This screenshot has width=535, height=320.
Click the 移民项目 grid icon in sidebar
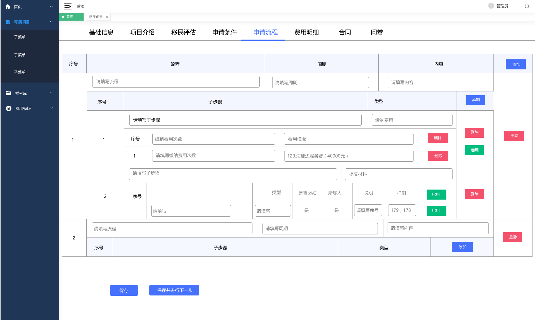pos(8,22)
